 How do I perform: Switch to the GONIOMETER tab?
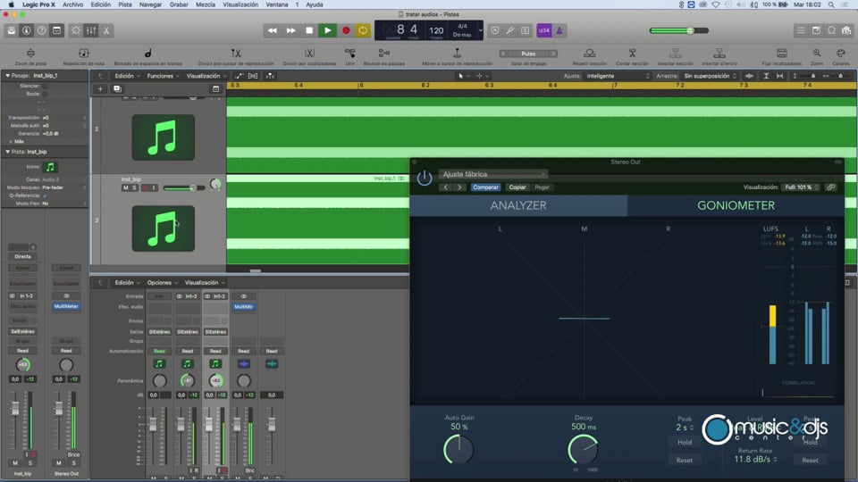(736, 205)
